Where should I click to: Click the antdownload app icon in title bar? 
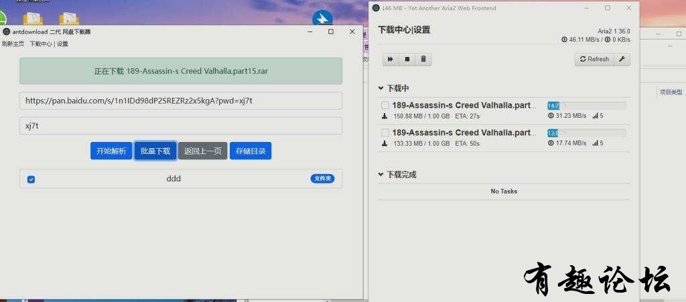(x=6, y=32)
